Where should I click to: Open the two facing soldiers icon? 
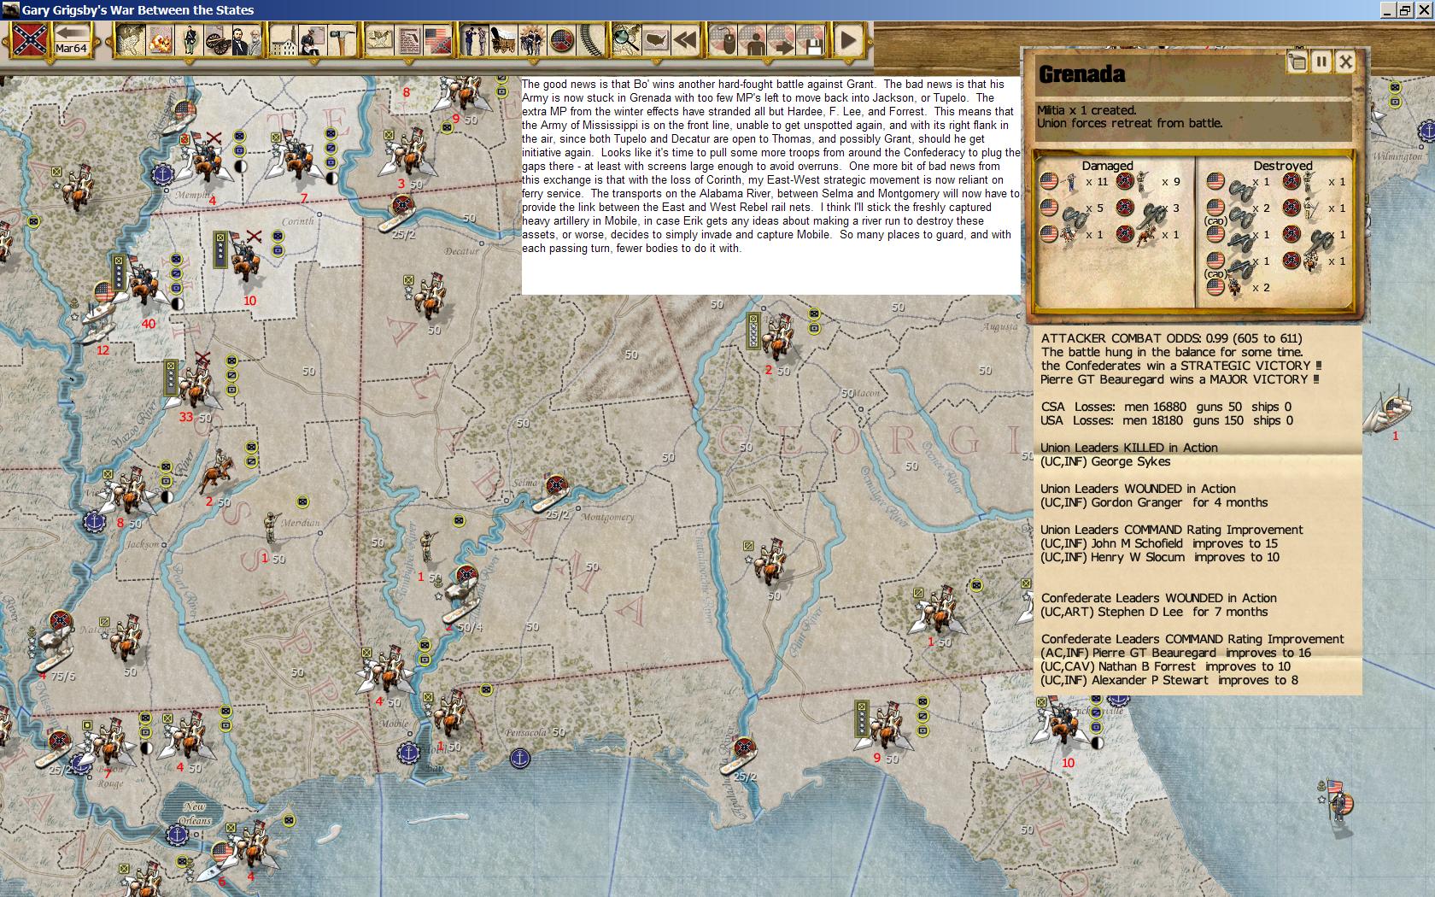474,40
